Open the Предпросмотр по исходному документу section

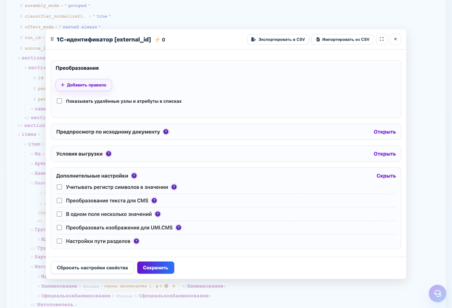click(385, 132)
